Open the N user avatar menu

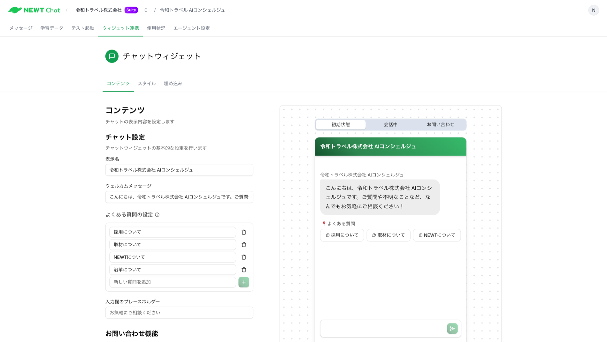click(x=594, y=10)
